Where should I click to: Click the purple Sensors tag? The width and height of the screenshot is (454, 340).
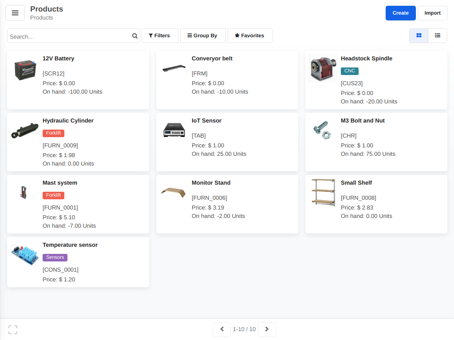pos(55,257)
